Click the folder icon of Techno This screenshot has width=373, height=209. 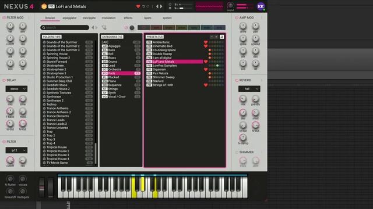[44, 105]
